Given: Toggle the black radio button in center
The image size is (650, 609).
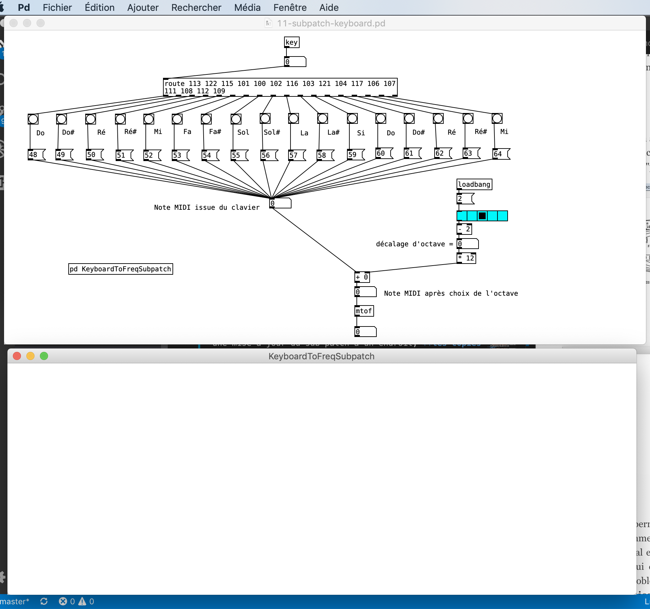Looking at the screenshot, I should [482, 215].
